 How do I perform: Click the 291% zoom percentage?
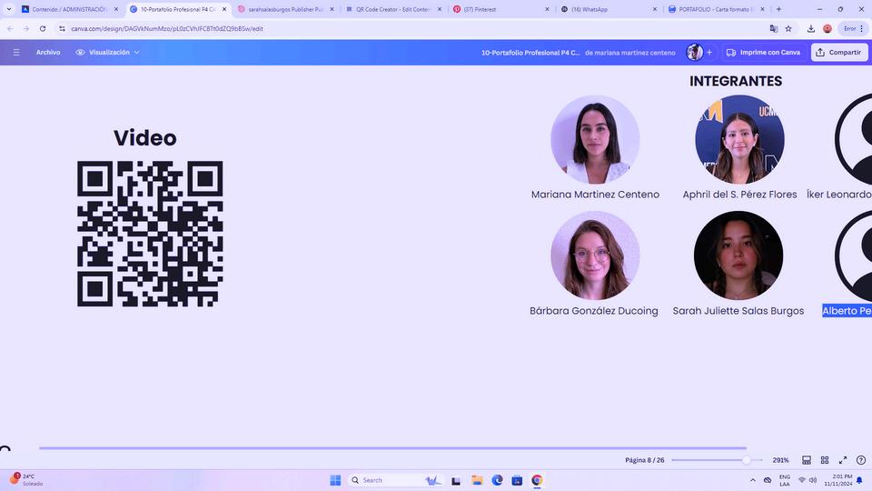(780, 460)
